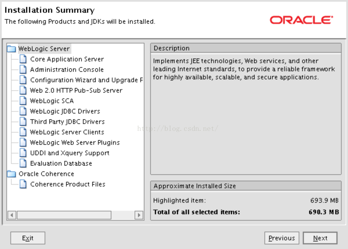Select WebLogic Web Server Plugins entry
Screen dimensions: 348x249
tap(75, 142)
